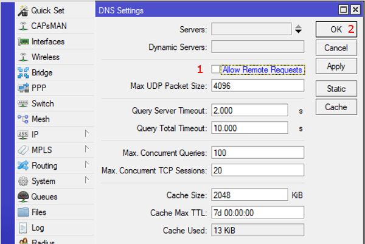This screenshot has width=365, height=244.
Task: Click the Bridge arrows icon
Action: (x=23, y=72)
